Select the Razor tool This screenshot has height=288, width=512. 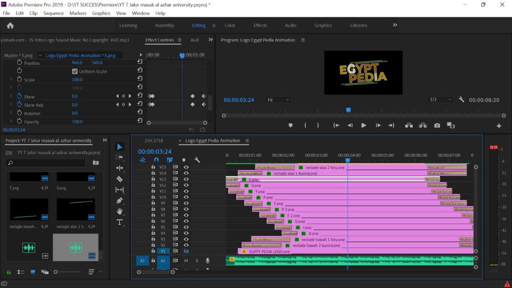pyautogui.click(x=119, y=178)
